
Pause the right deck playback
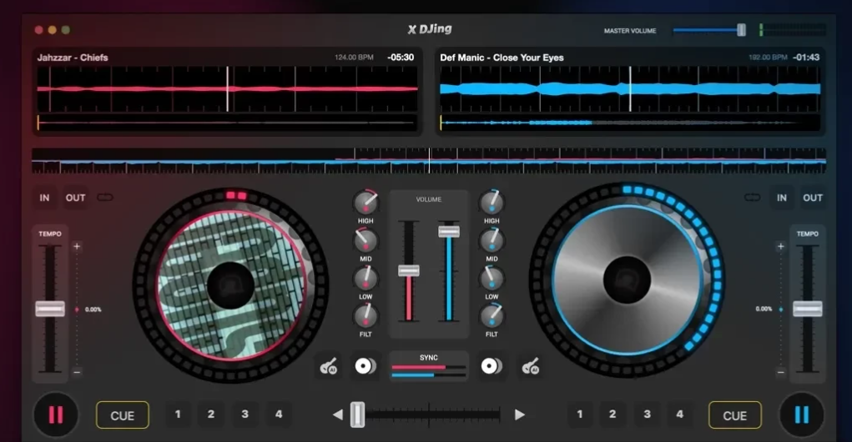pos(801,414)
